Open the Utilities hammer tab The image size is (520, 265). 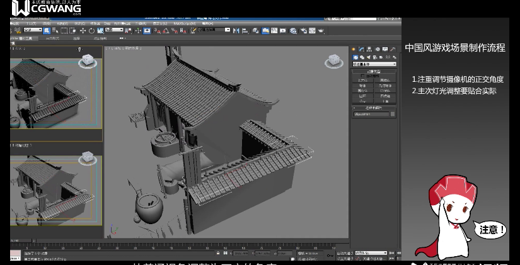(393, 49)
